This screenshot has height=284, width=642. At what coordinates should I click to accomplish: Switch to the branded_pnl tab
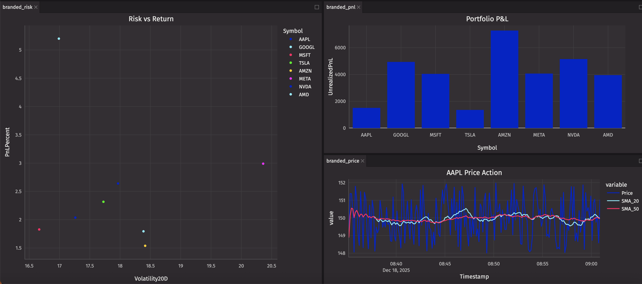(x=340, y=7)
